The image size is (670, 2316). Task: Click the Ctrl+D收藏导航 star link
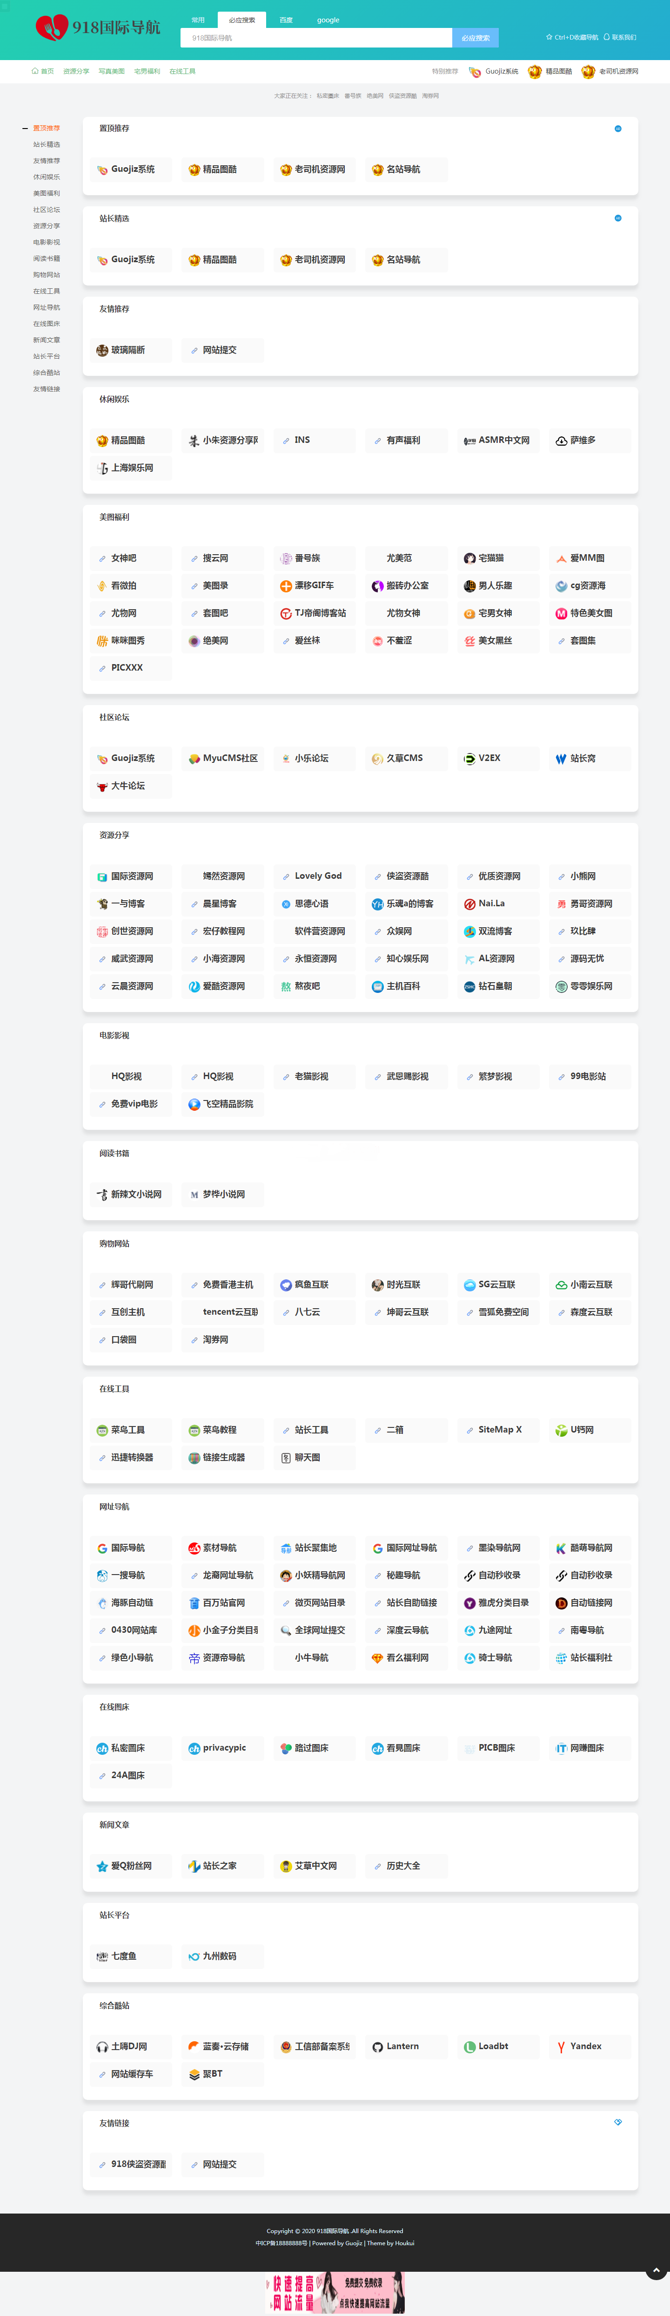click(572, 38)
